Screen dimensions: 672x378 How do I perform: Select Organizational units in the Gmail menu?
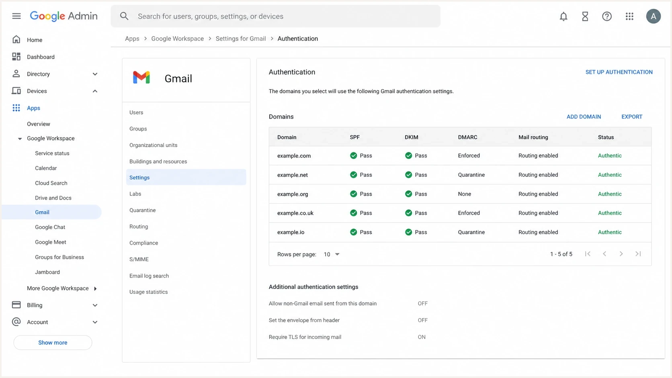153,145
